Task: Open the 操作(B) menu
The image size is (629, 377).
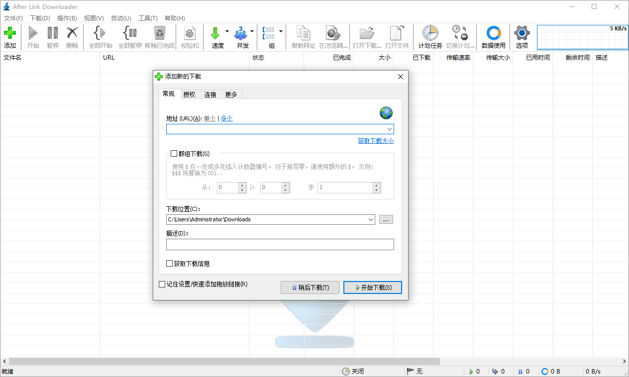Action: [67, 18]
